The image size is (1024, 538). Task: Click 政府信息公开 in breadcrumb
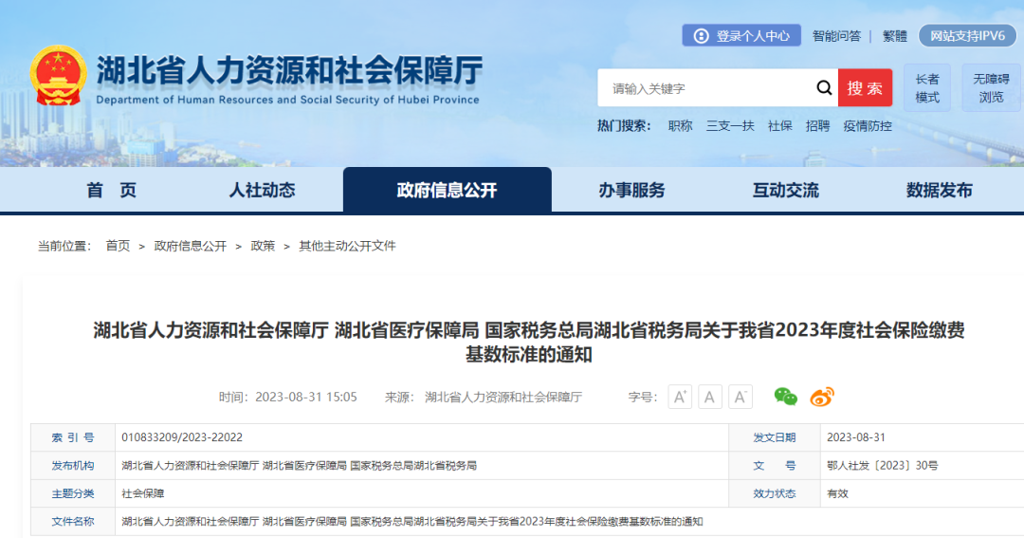tap(190, 246)
